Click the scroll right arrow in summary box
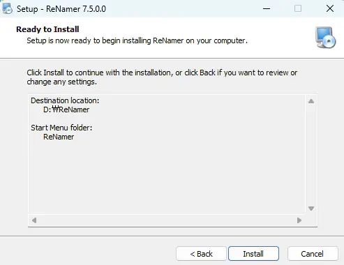The image size is (344, 265). pos(299,220)
